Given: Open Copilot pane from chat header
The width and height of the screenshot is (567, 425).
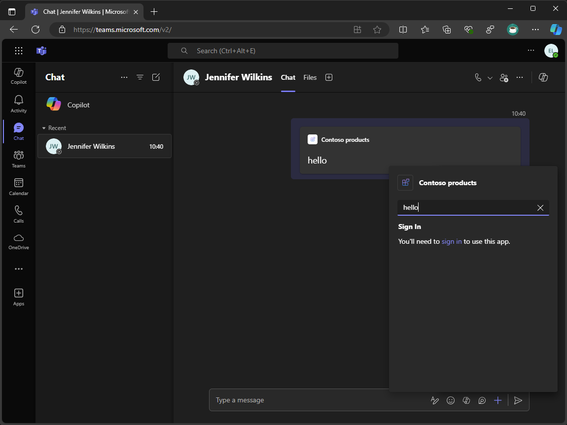Looking at the screenshot, I should [543, 77].
